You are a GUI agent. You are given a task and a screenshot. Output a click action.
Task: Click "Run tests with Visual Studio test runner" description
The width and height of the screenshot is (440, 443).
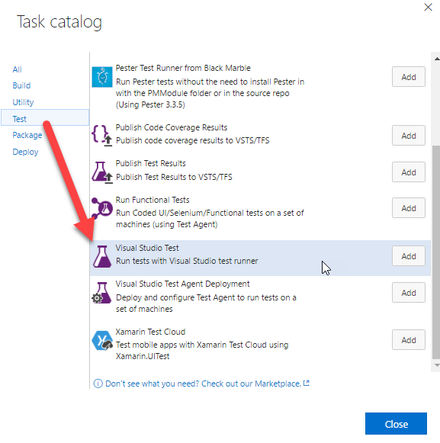click(187, 261)
